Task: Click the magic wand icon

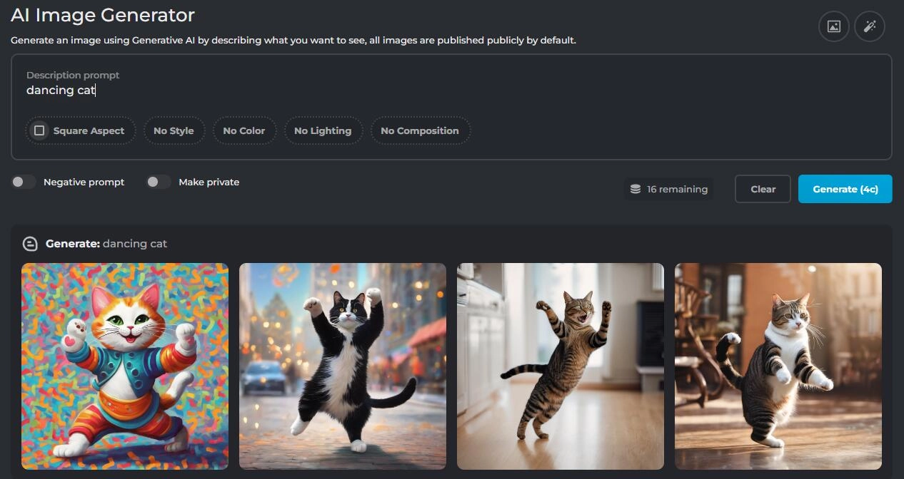Action: coord(869,26)
